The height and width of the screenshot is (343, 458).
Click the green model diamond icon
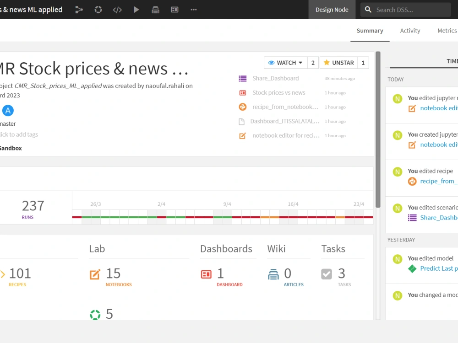pos(412,268)
